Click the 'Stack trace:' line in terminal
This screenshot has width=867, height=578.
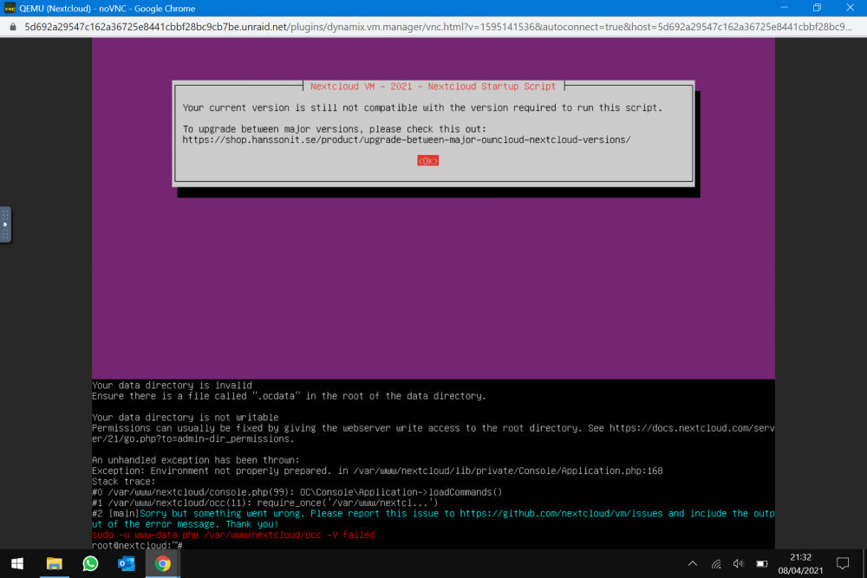coord(124,481)
